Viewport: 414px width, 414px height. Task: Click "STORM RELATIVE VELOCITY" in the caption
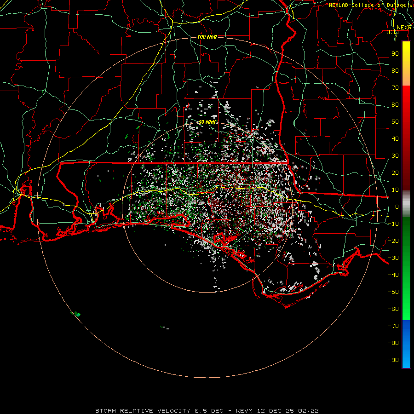[x=143, y=411]
